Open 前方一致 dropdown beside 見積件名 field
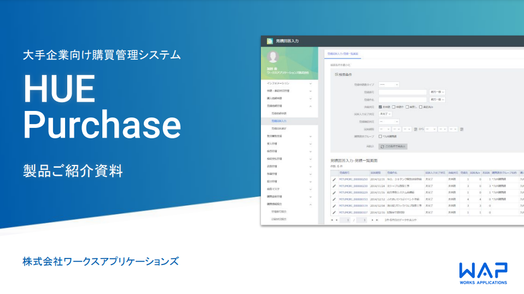The image size is (524, 294). pos(437,100)
